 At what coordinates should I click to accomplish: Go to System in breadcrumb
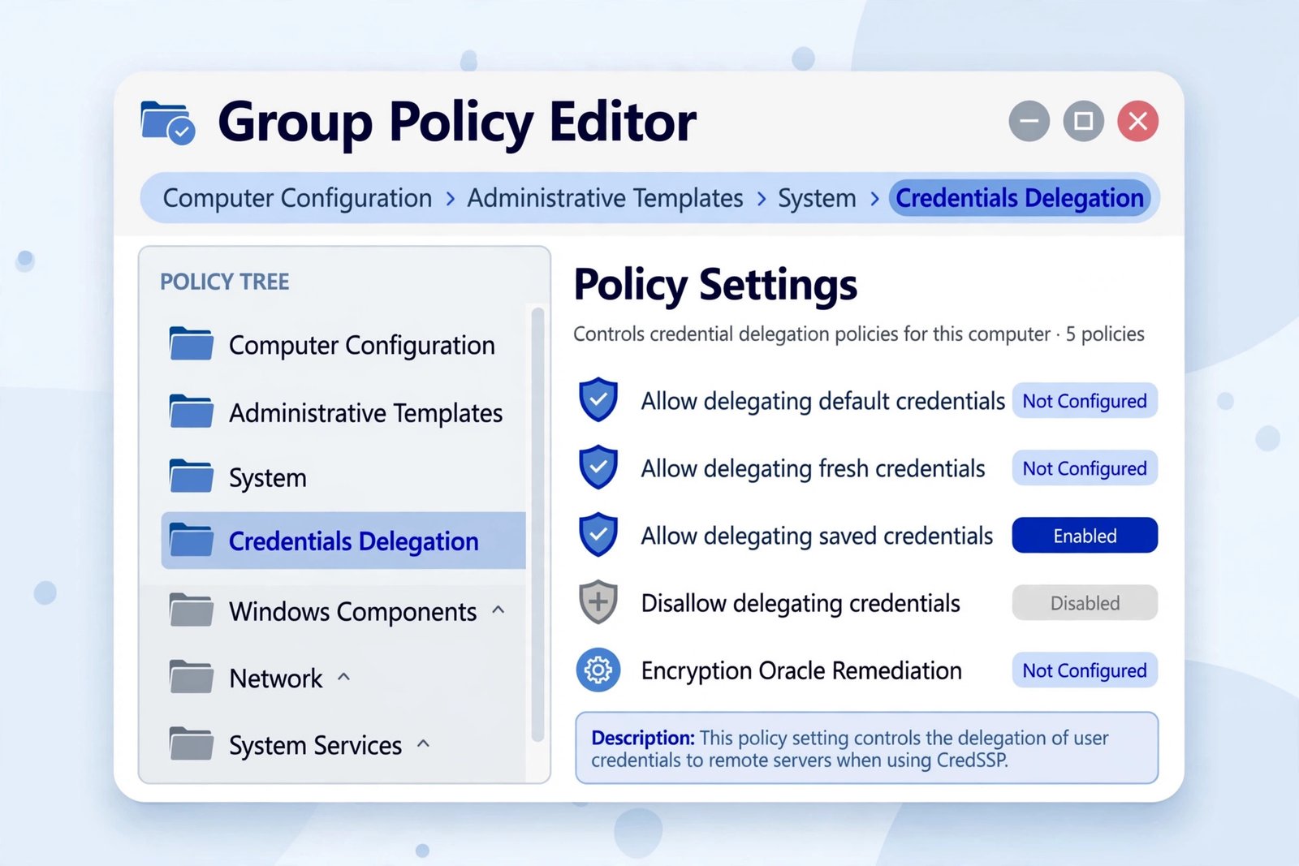pyautogui.click(x=817, y=198)
